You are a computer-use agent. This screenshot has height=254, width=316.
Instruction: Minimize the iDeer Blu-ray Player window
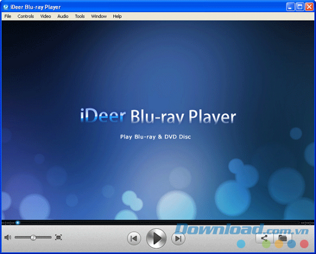click(290, 7)
